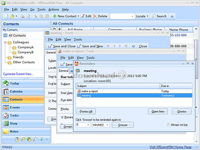Toggle the checkbox in the meeting Event window
200x150 pixels.
tap(50, 101)
